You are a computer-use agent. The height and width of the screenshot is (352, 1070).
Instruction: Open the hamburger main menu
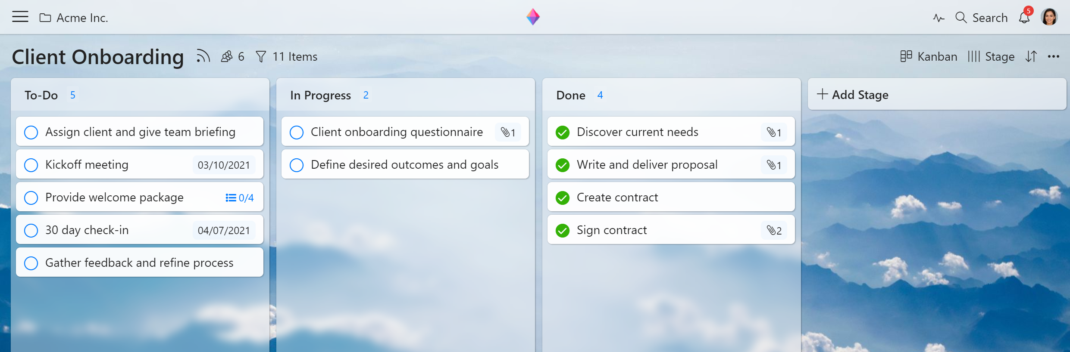[20, 17]
